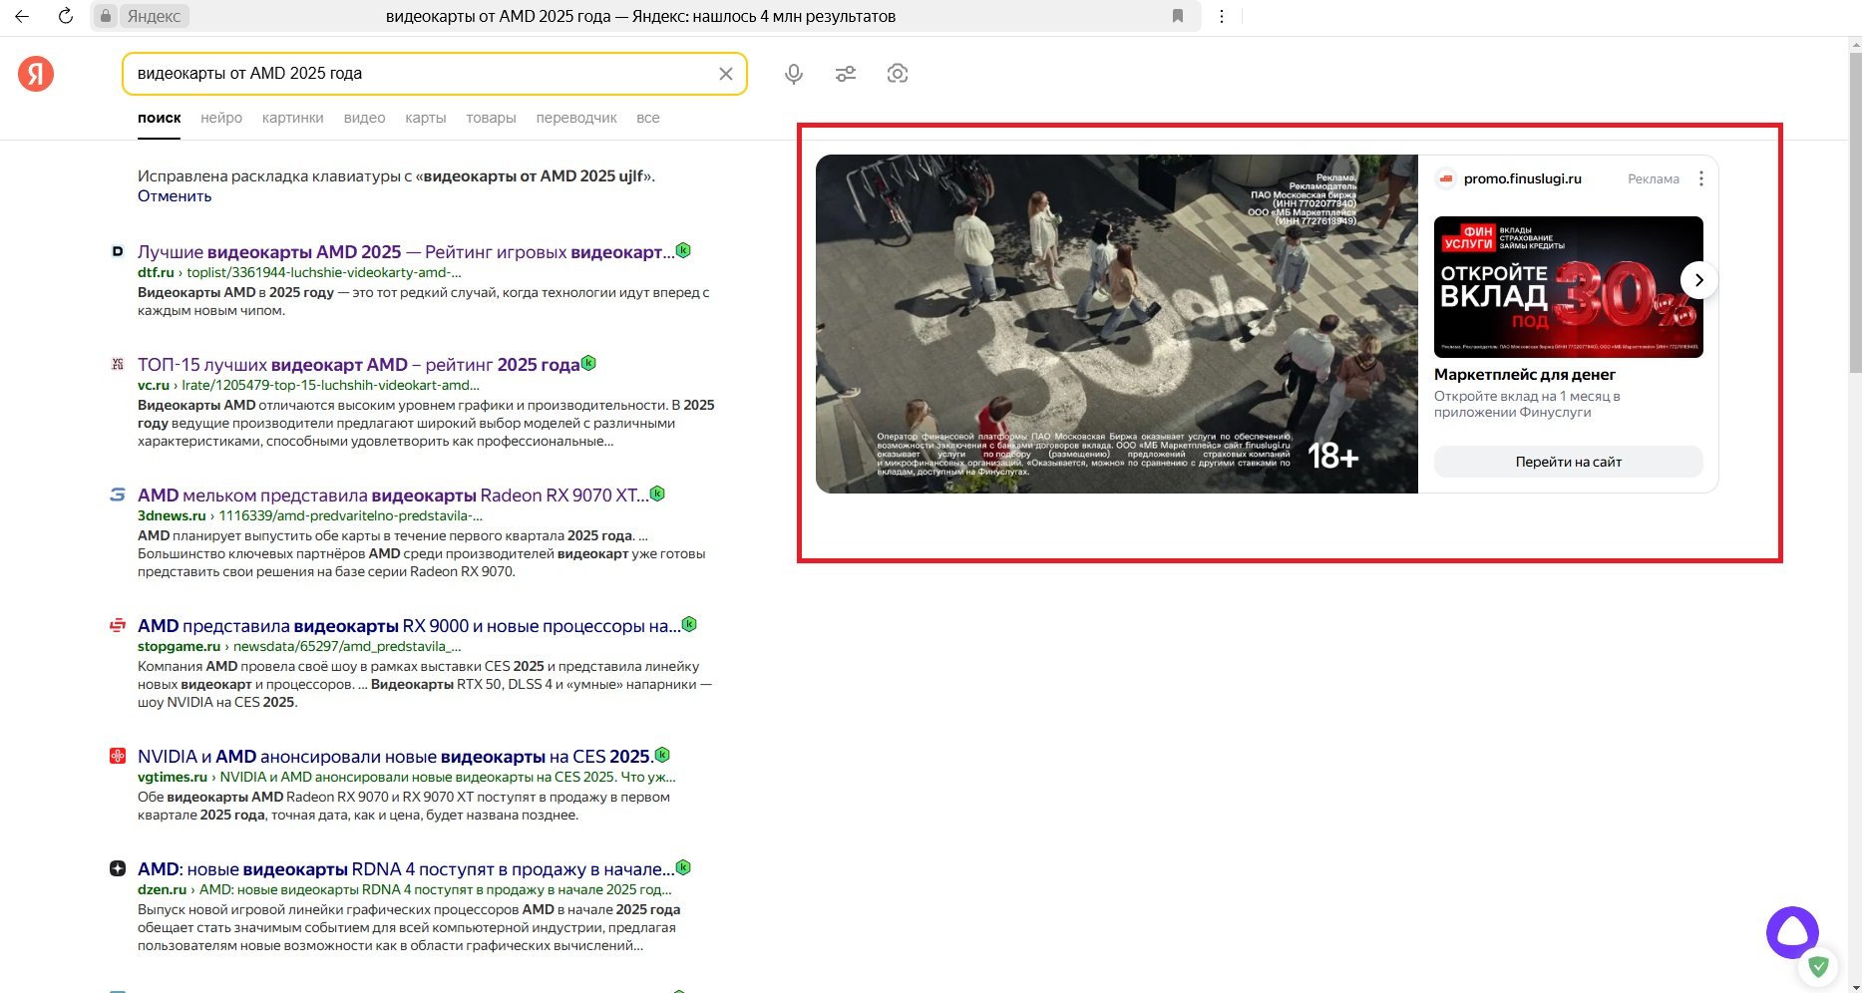Click the stopgame.ru result favicon
The image size is (1862, 993).
[118, 625]
